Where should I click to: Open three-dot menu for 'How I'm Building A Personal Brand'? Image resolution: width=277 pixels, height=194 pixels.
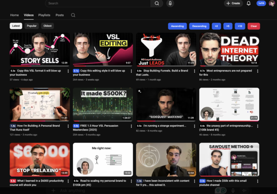[x=68, y=126]
